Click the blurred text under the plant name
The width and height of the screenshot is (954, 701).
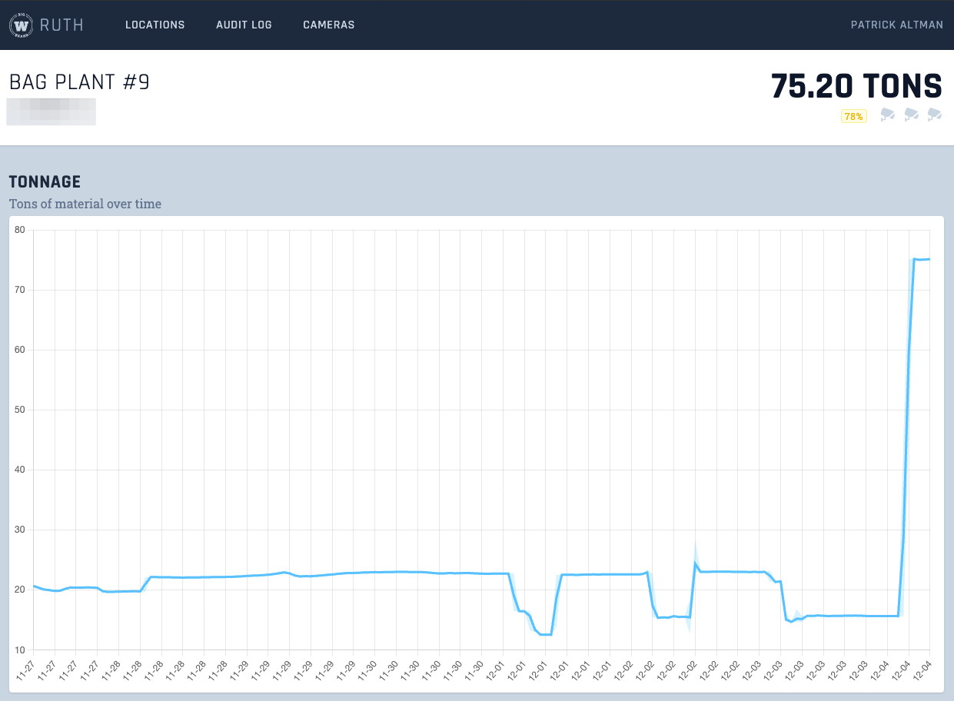[x=51, y=111]
